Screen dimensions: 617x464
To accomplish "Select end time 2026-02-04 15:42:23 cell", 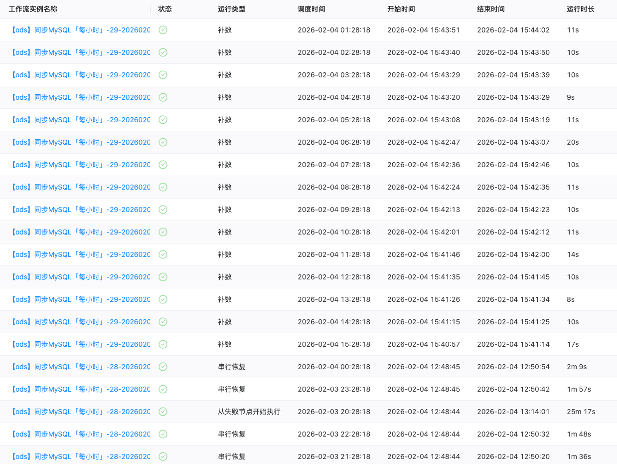I will click(x=513, y=210).
